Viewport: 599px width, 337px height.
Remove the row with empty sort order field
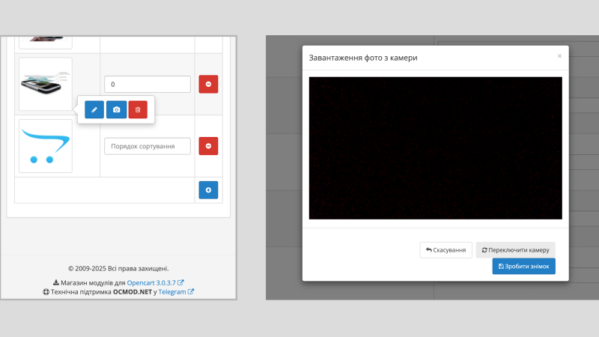pos(208,146)
